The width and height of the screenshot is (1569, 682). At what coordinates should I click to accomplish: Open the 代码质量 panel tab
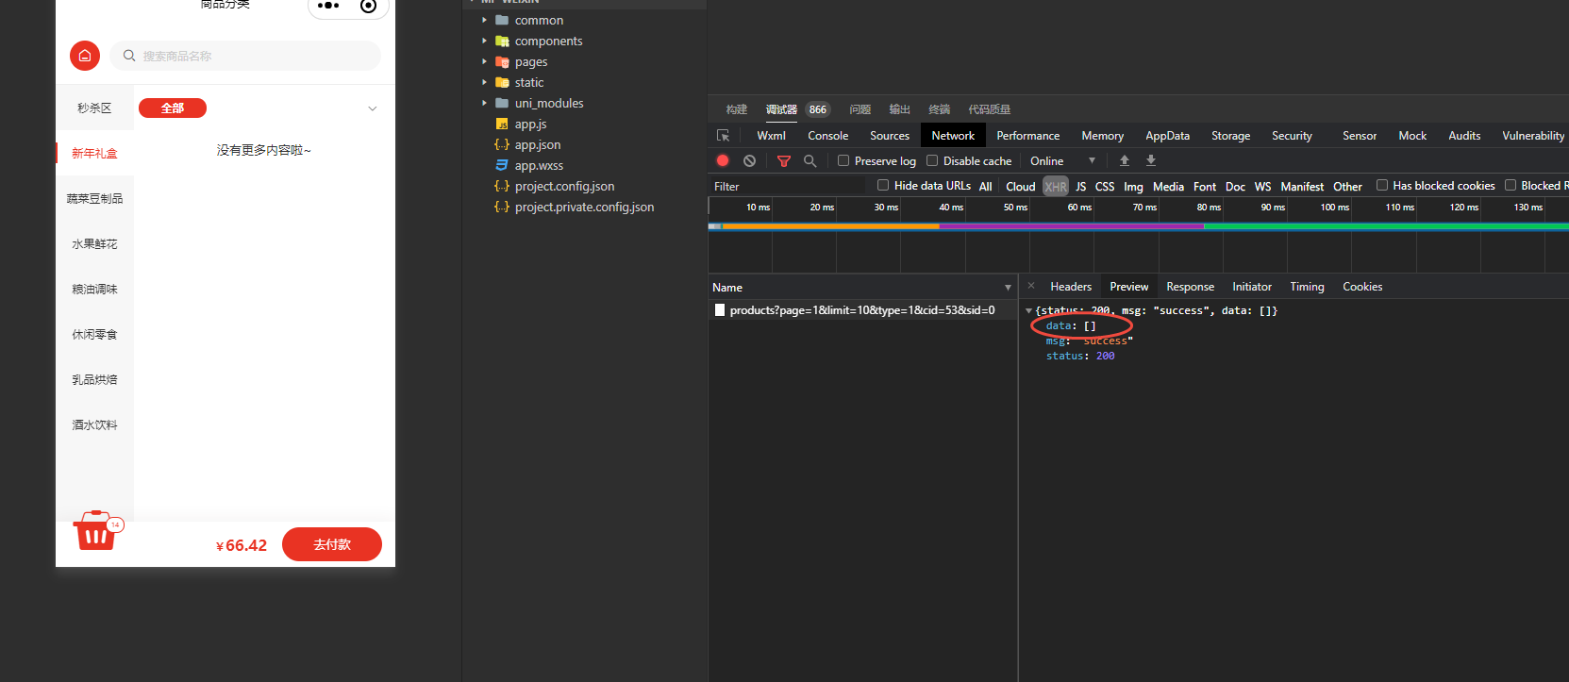(989, 109)
